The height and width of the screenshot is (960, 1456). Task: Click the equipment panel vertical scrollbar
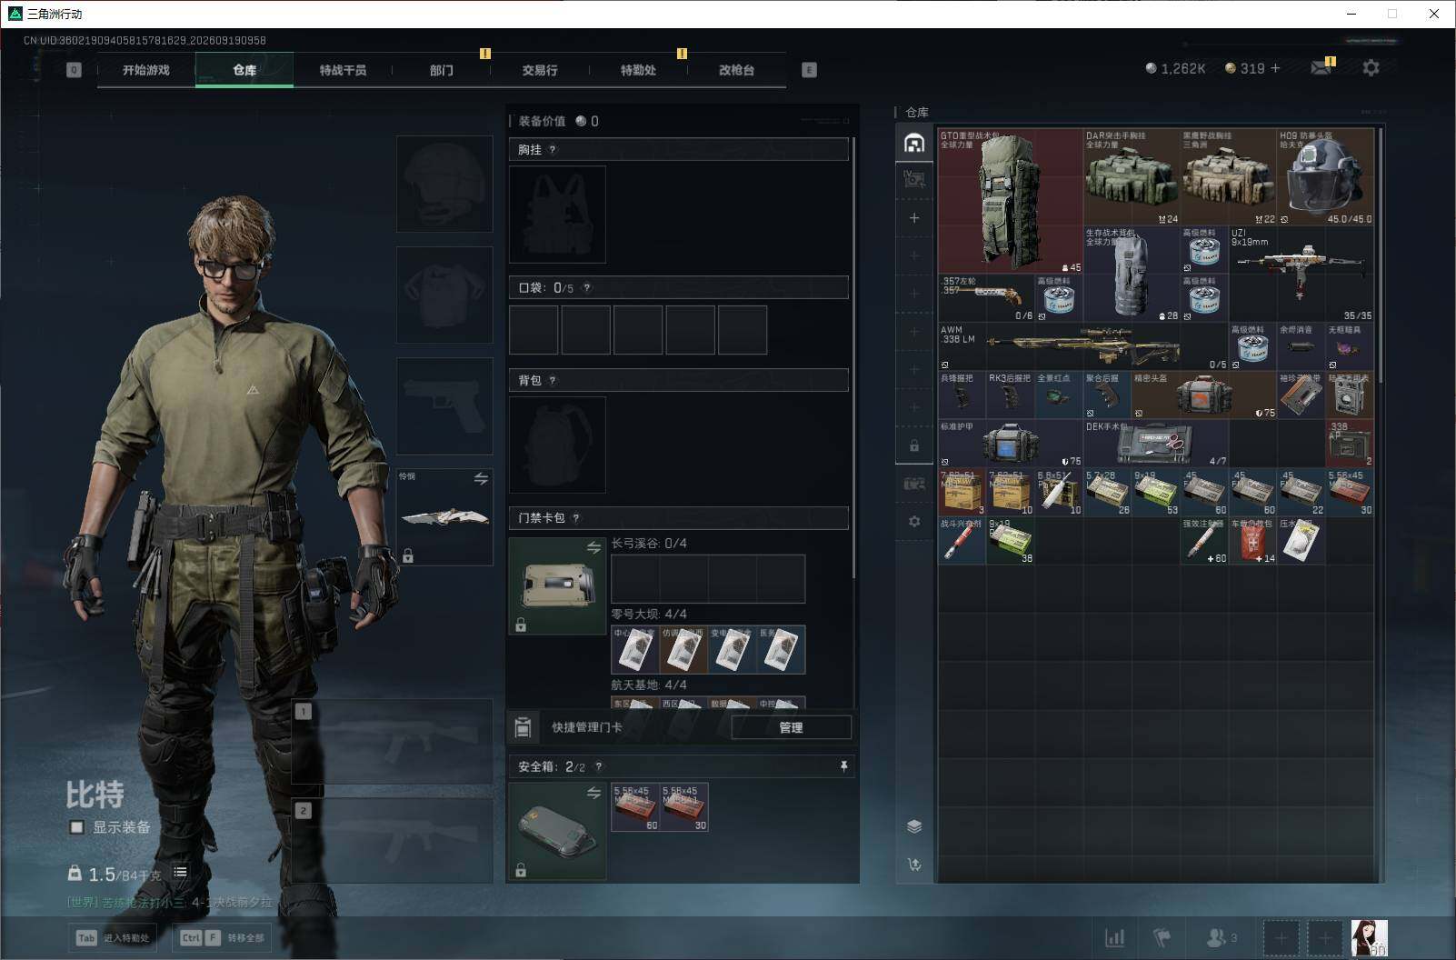853,355
